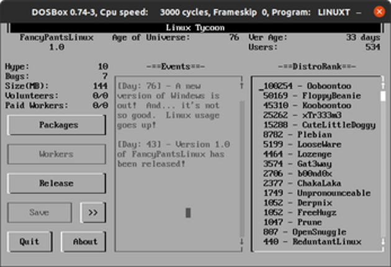This screenshot has width=391, height=267.
Task: Click the DistroRank down arrow
Action: tap(383, 242)
